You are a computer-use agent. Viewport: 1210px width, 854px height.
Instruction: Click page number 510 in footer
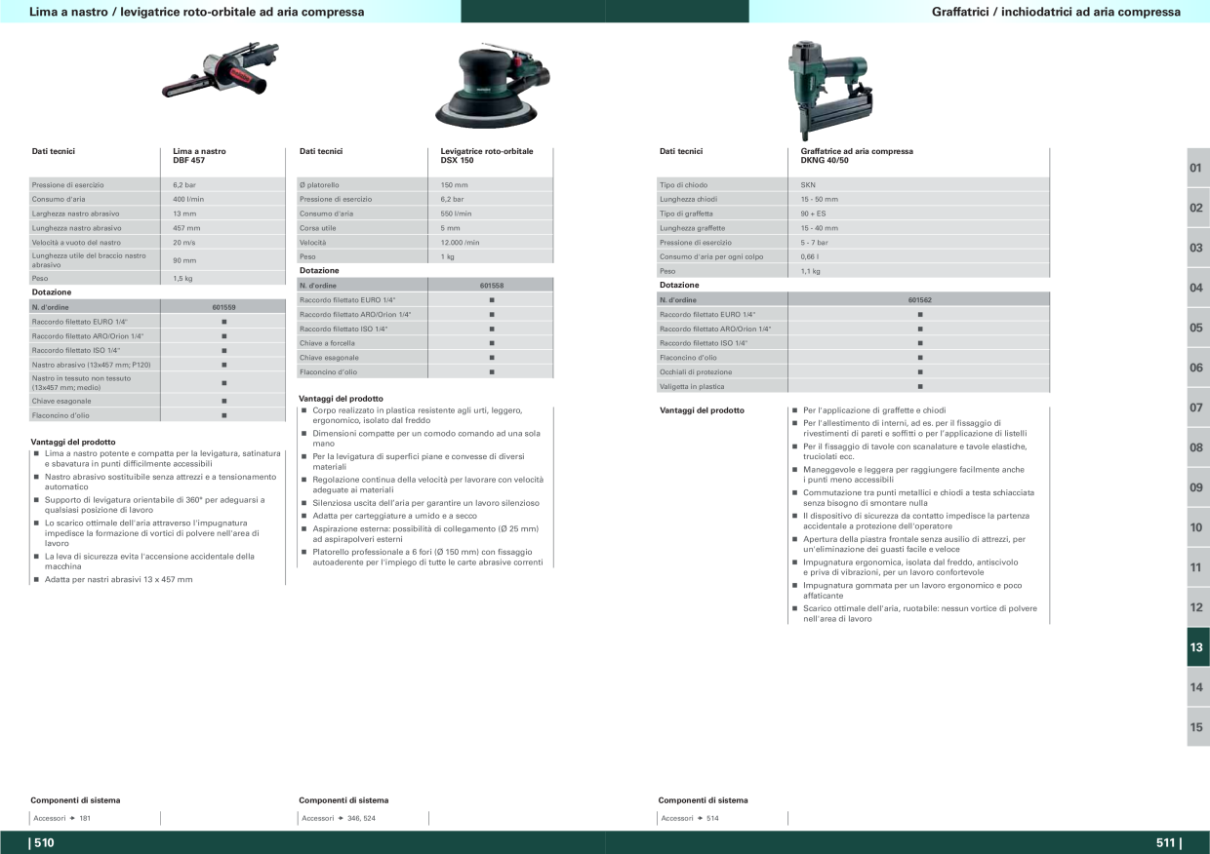pyautogui.click(x=43, y=843)
